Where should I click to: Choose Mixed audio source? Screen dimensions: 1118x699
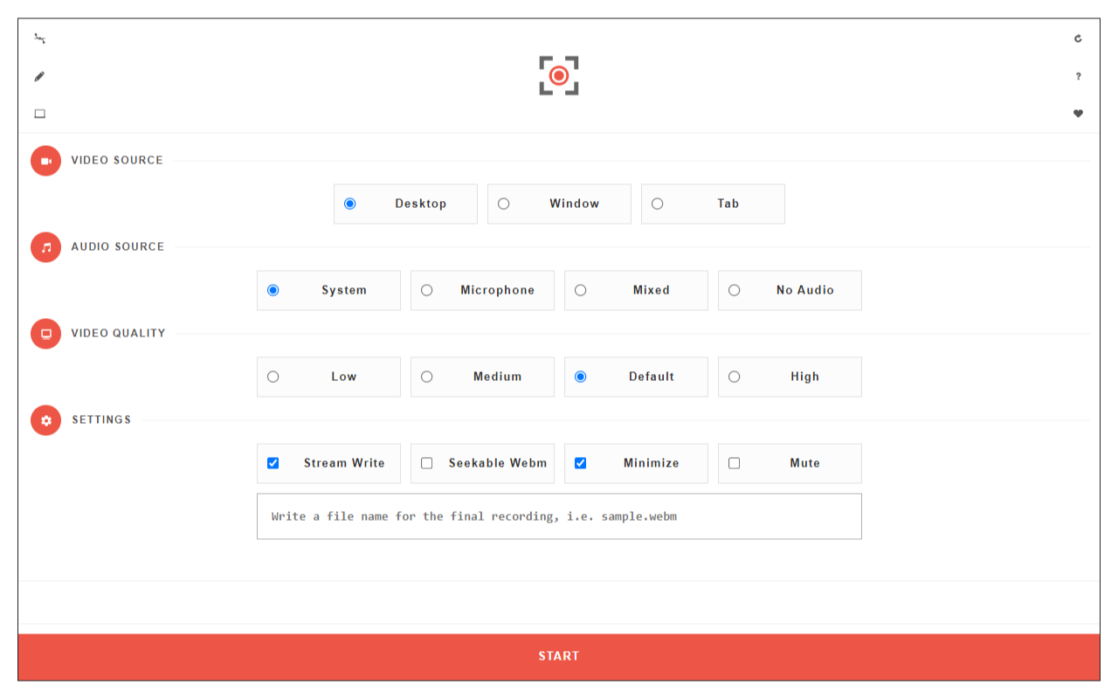point(636,290)
